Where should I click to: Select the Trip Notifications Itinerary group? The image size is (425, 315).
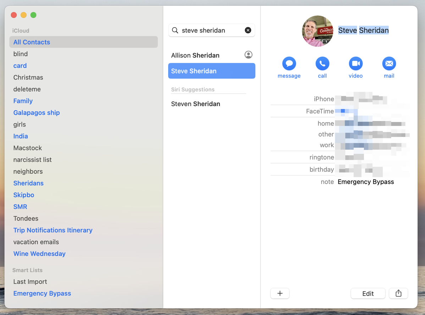[53, 230]
